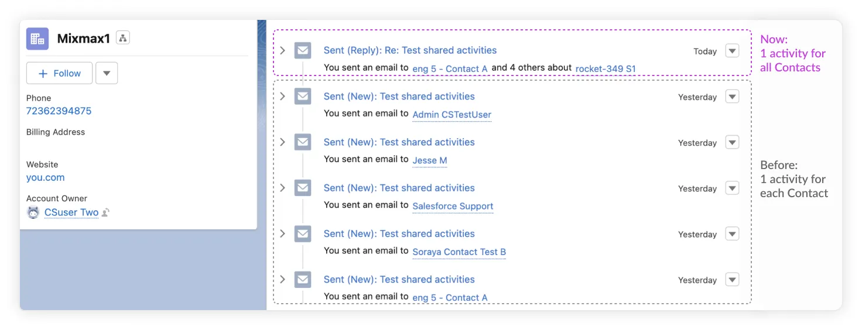862x330 pixels.
Task: Open actions dropdown for Today's activity
Action: click(732, 51)
